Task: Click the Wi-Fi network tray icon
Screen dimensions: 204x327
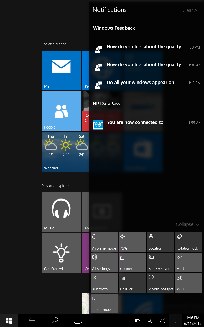Action: tap(150, 321)
